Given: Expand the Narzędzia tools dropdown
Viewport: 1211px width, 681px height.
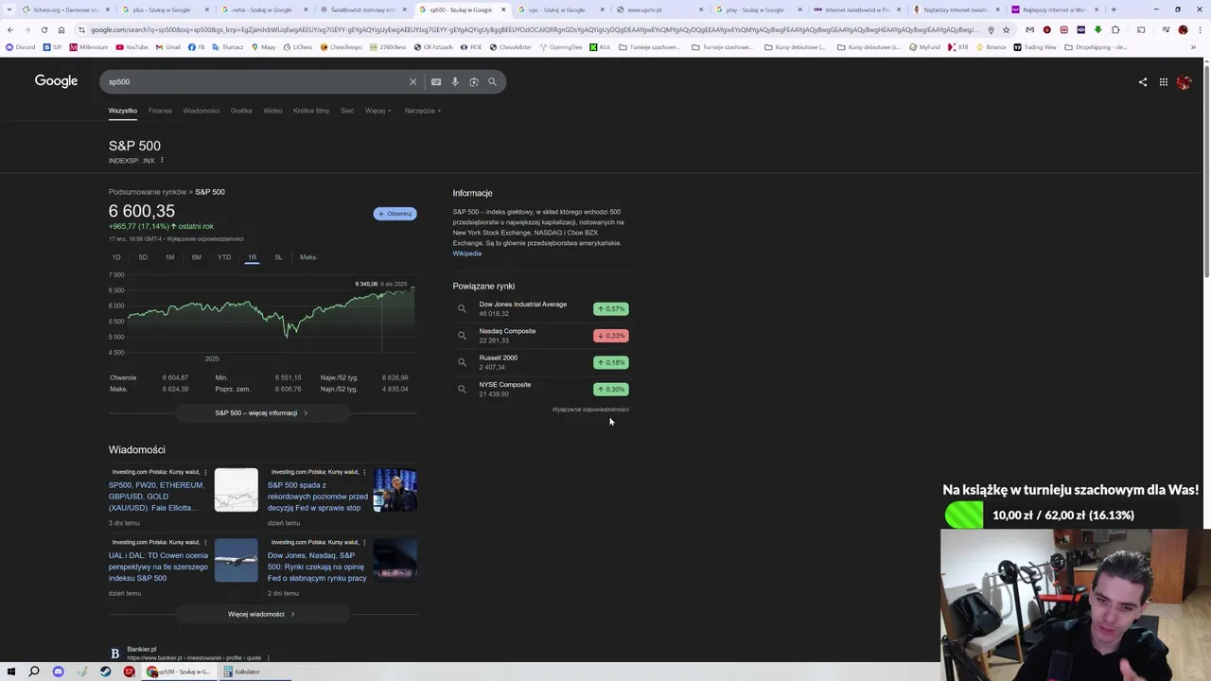Looking at the screenshot, I should click(x=423, y=111).
